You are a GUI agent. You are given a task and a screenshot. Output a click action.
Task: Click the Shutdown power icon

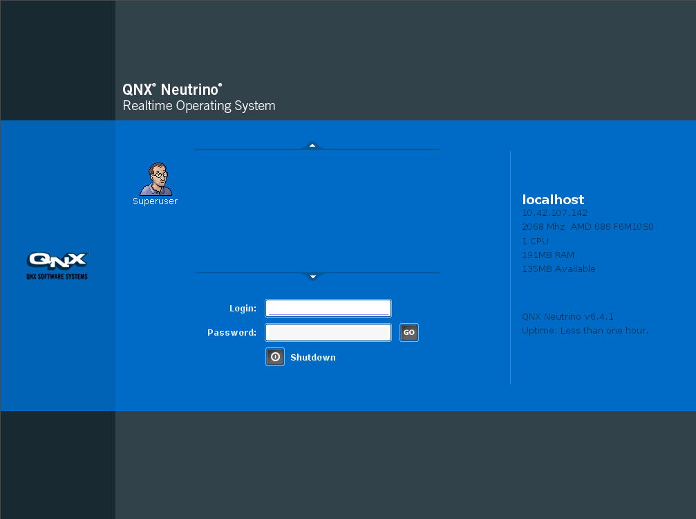(x=275, y=357)
